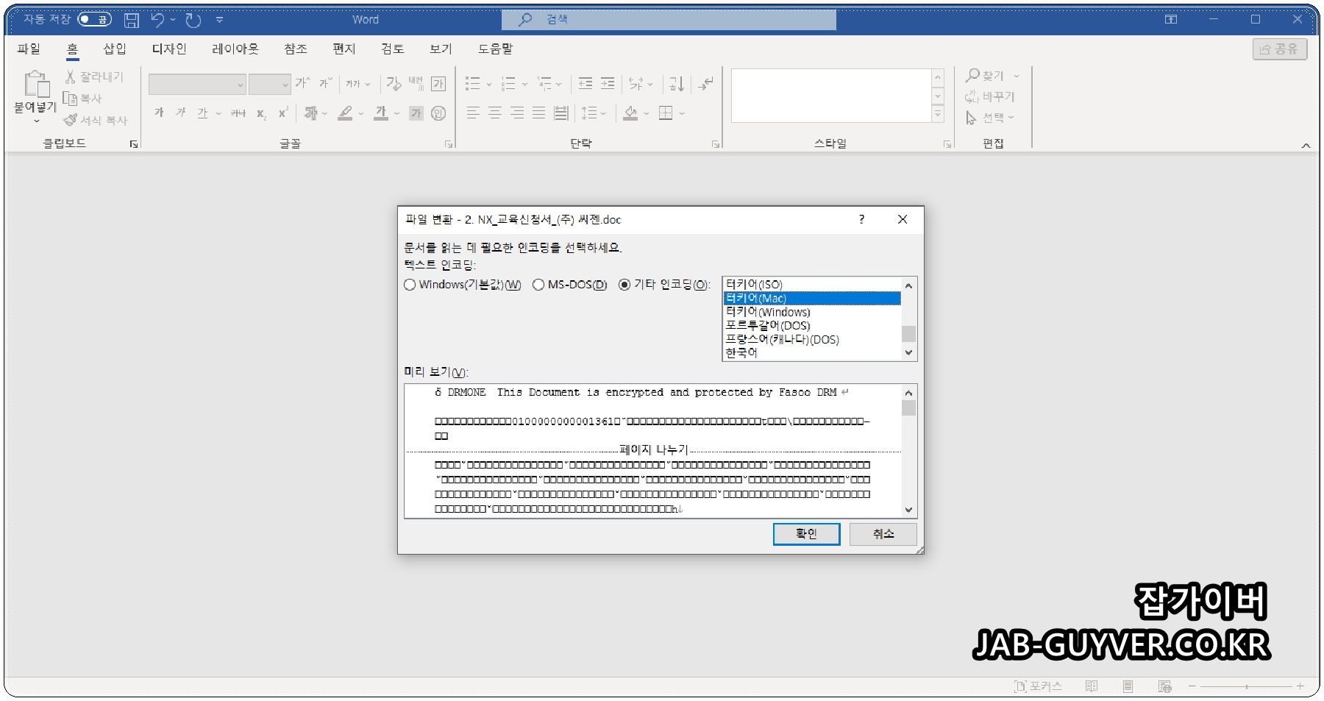Select 터키어(Windows) in encoding list
1324x701 pixels.
[x=811, y=312]
